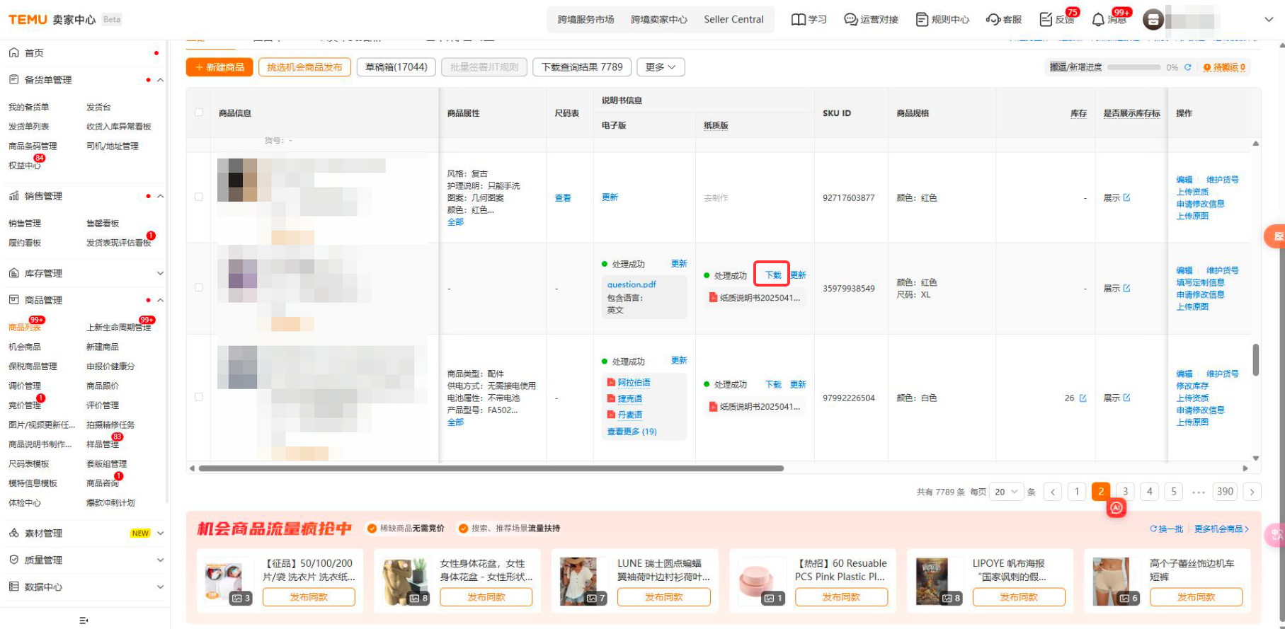The width and height of the screenshot is (1285, 629).
Task: Click refresh icon beside 搬运/新增进度
Action: coord(1187,67)
